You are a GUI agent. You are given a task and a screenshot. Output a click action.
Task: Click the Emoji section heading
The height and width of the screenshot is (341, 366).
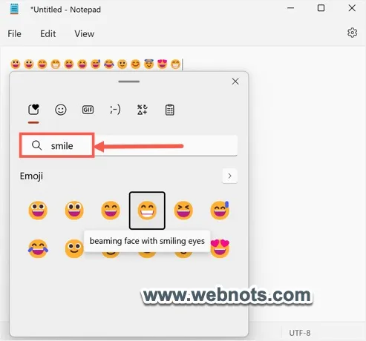31,176
